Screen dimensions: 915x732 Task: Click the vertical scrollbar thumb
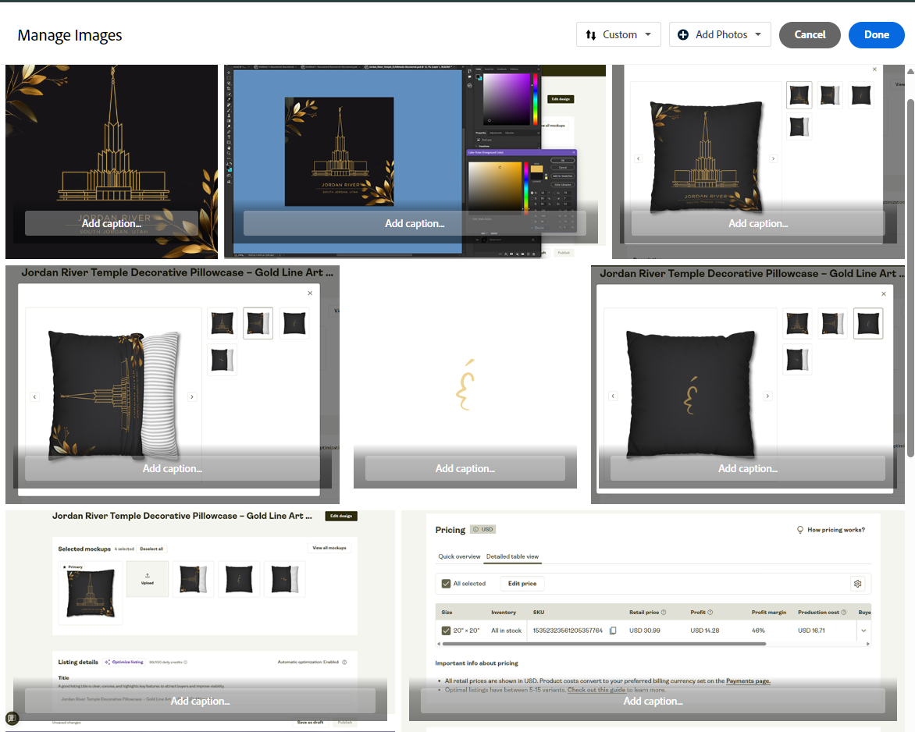(x=910, y=277)
